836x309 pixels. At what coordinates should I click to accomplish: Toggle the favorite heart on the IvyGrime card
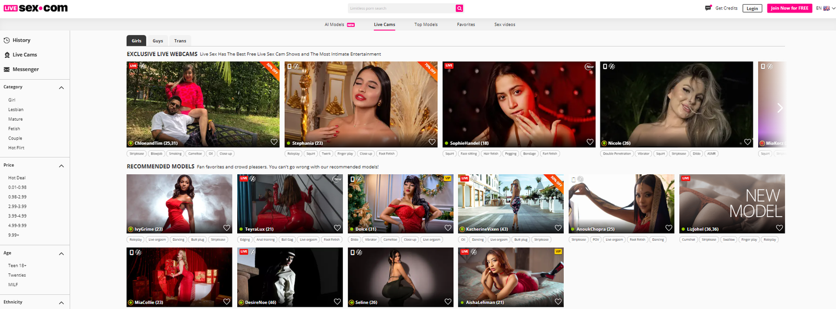click(226, 228)
